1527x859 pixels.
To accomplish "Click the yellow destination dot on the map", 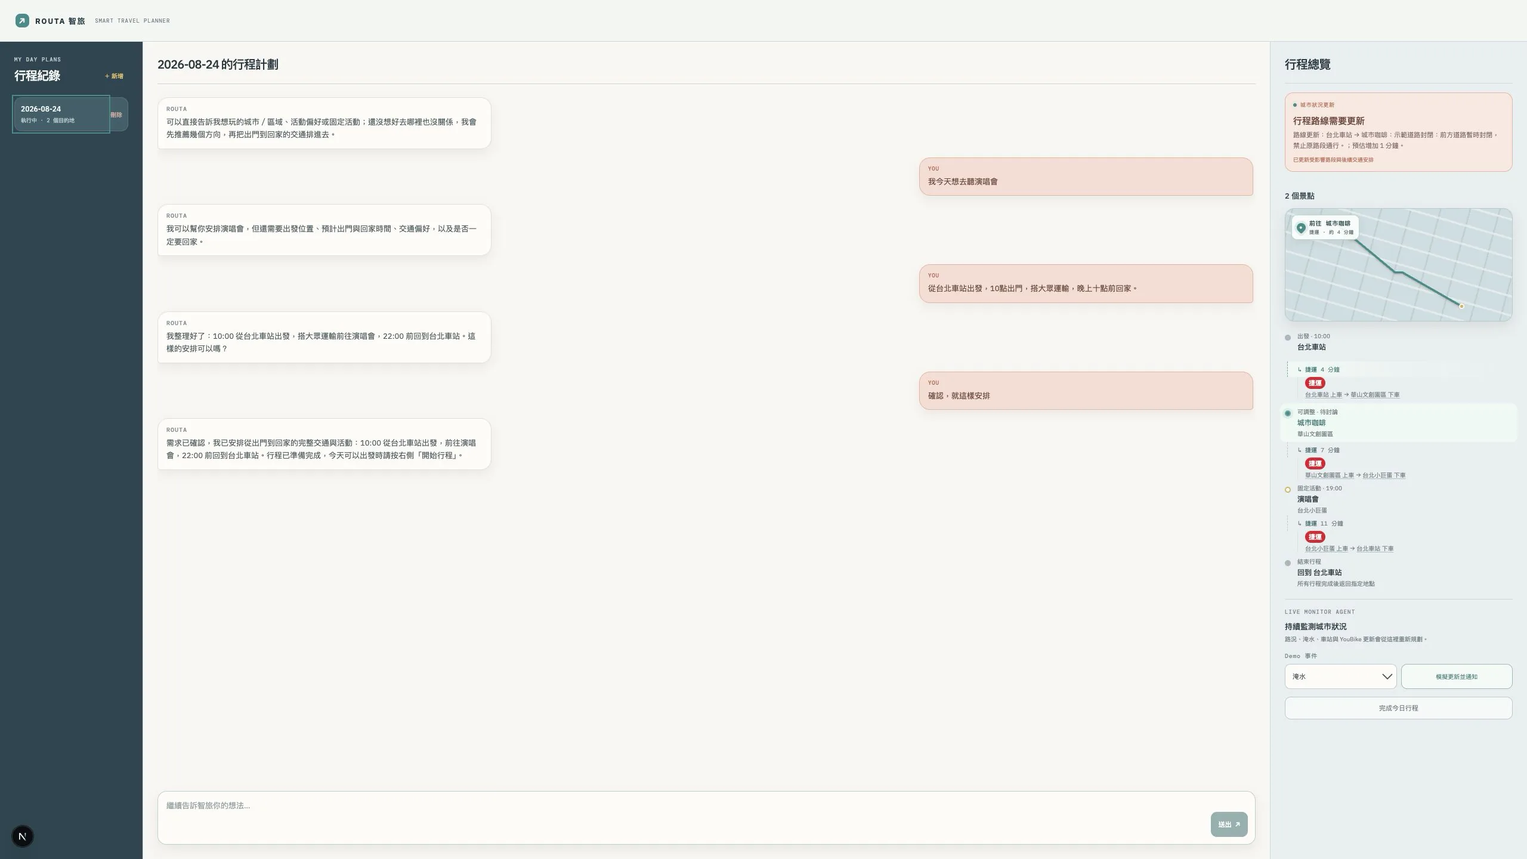I will coord(1461,306).
